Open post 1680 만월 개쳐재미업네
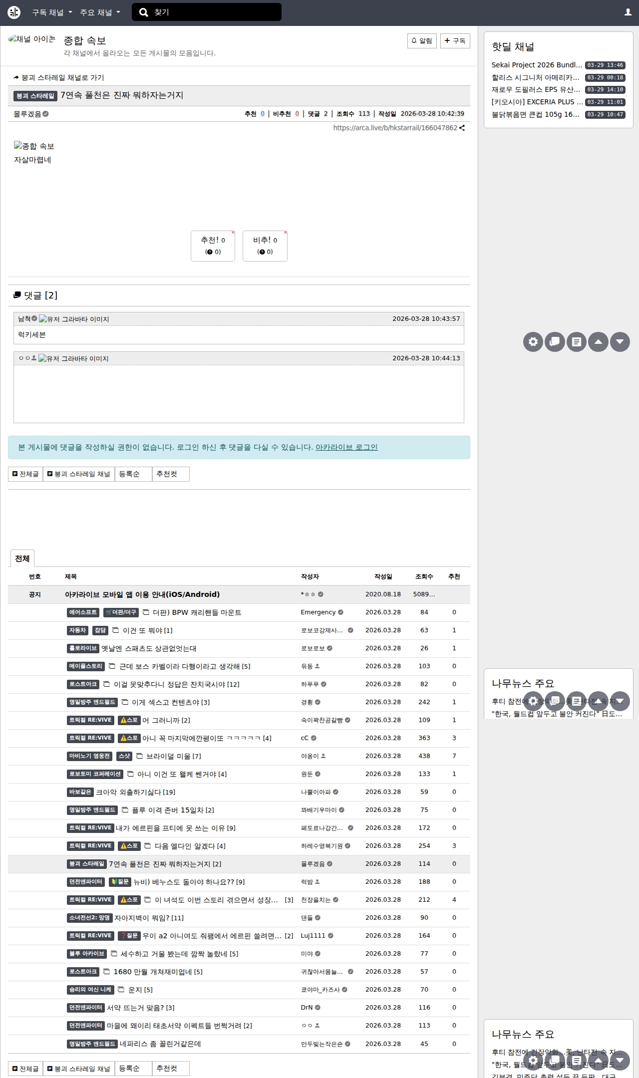This screenshot has height=1078, width=639. pos(153,972)
